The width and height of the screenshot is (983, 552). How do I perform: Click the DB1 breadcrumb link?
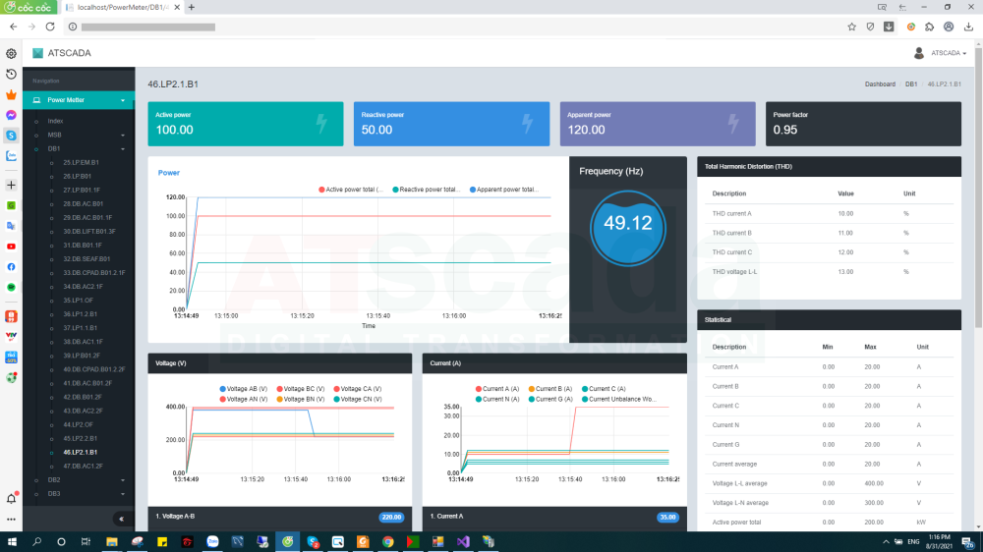click(911, 84)
